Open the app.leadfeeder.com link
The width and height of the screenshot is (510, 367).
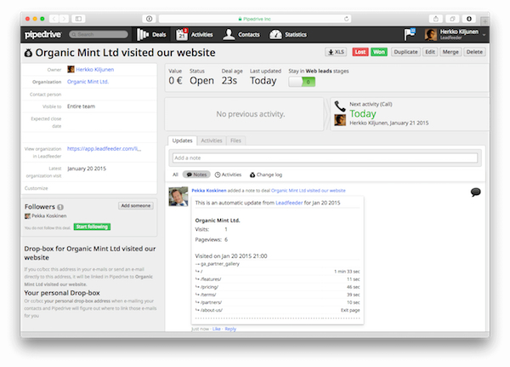click(104, 149)
